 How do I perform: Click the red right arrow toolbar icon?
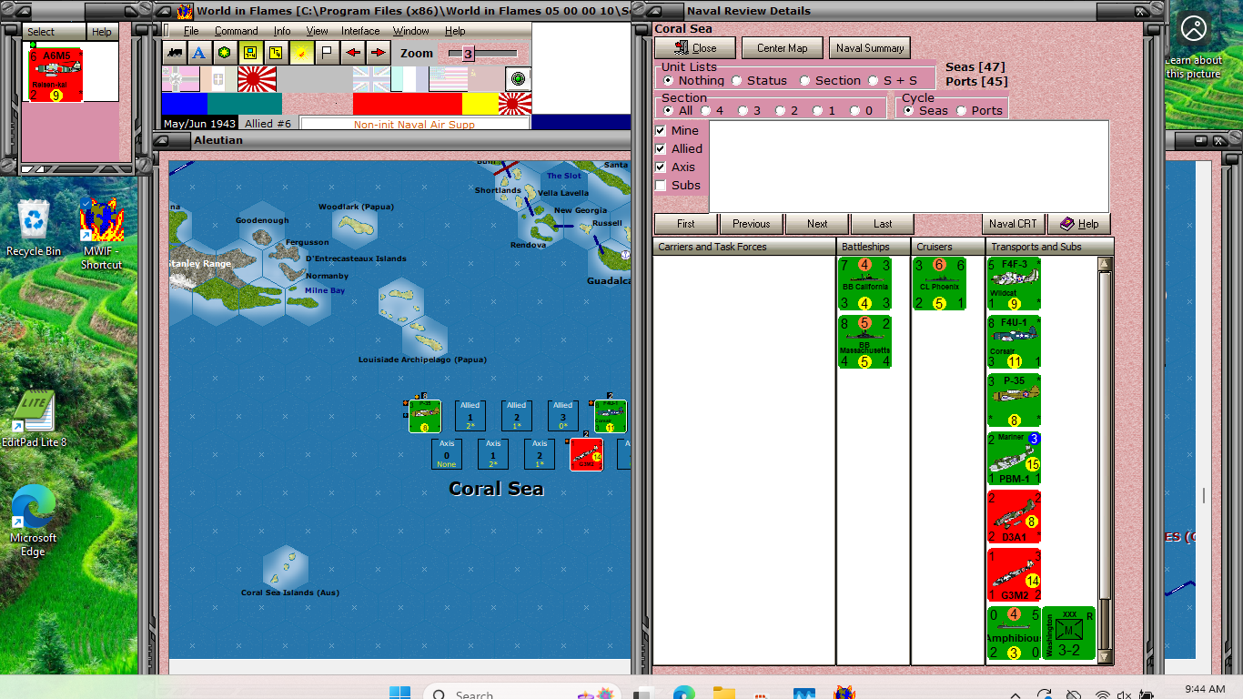coord(378,53)
